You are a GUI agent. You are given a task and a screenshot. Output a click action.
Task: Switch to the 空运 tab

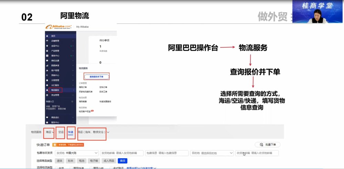(x=61, y=132)
